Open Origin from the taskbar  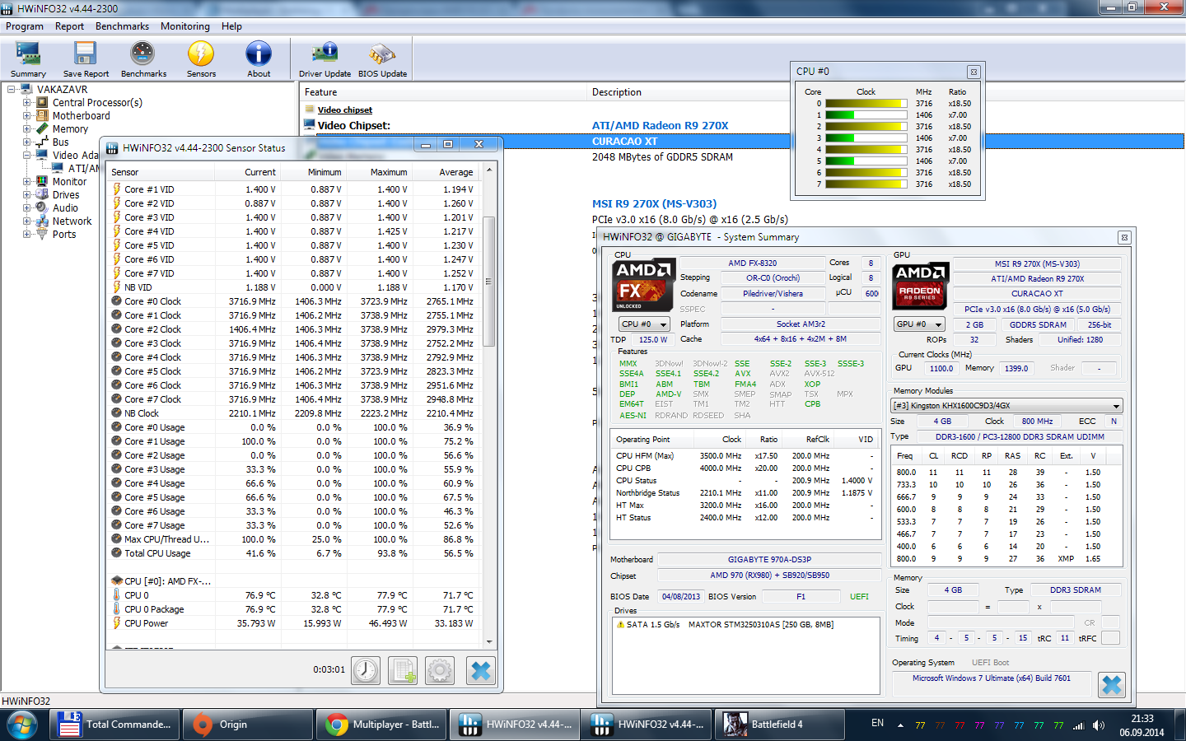point(247,725)
